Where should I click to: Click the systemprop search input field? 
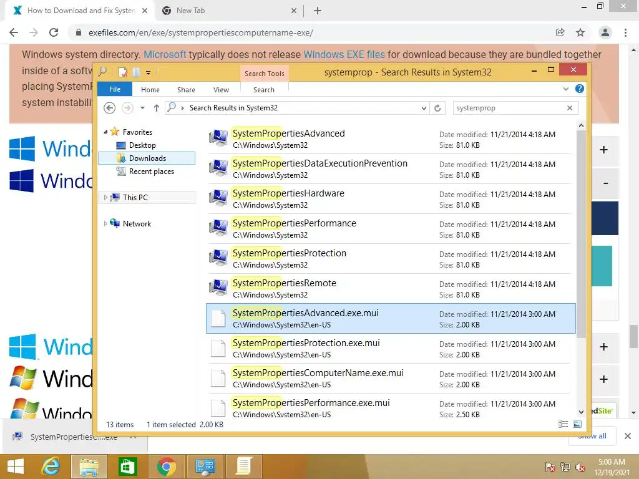tap(509, 108)
